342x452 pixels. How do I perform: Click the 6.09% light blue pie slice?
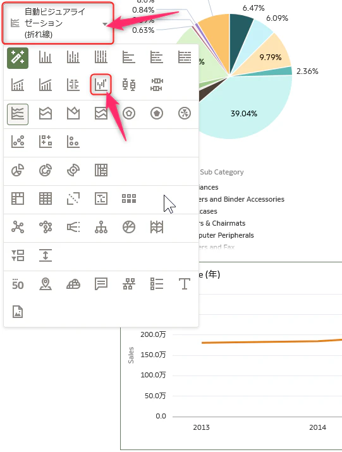(257, 37)
